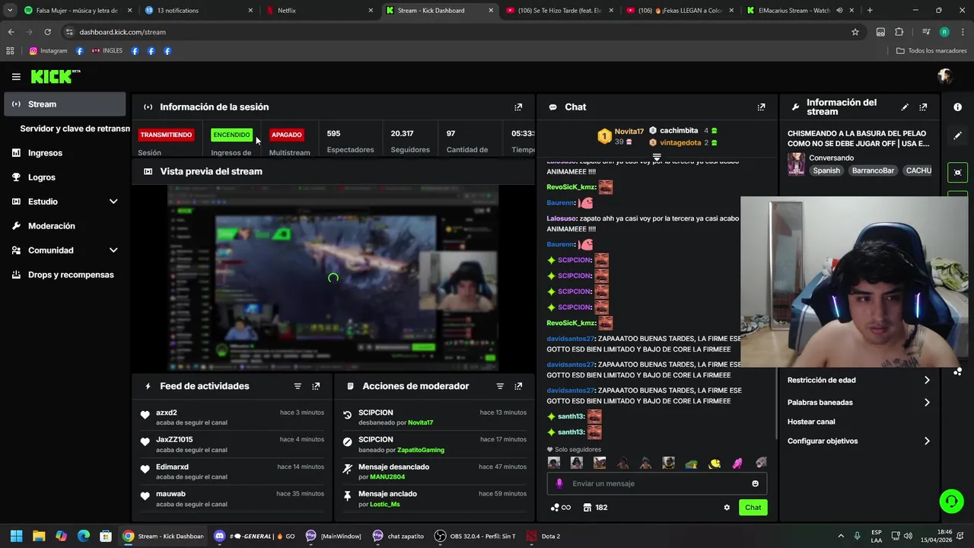The height and width of the screenshot is (548, 974).
Task: Click the Enviar un mensaje input field
Action: 657,483
